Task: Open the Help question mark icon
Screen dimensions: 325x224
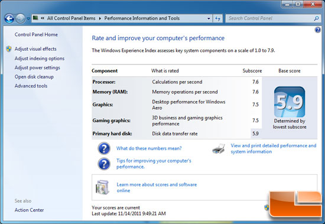Action: click(317, 30)
